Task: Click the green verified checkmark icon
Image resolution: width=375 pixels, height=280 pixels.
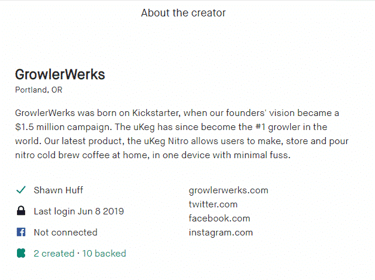Action: pos(21,190)
